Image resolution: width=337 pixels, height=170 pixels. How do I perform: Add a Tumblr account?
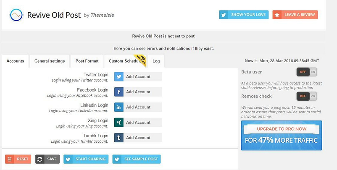click(x=138, y=138)
